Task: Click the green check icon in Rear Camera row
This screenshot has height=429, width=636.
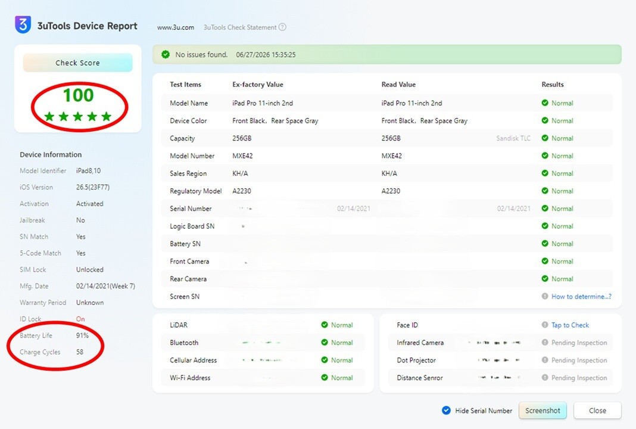Action: coord(545,278)
